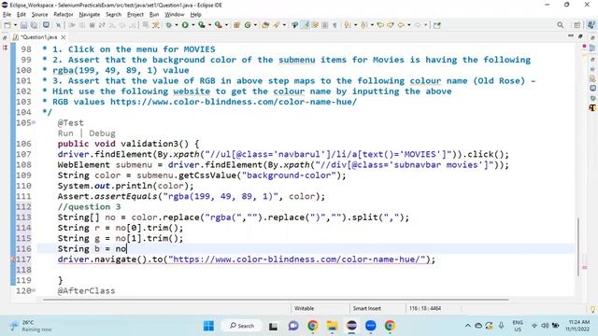Open the Help menu
This screenshot has height=336, width=598.
click(195, 15)
